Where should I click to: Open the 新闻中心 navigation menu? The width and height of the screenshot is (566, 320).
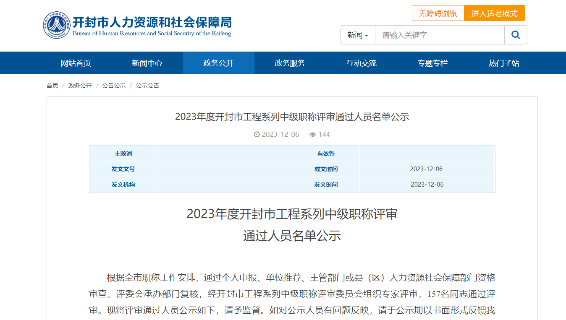tap(147, 63)
